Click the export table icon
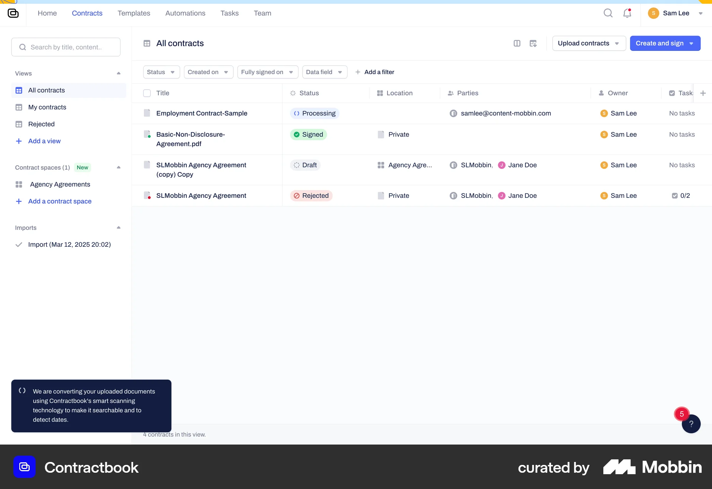This screenshot has width=712, height=489. click(533, 43)
